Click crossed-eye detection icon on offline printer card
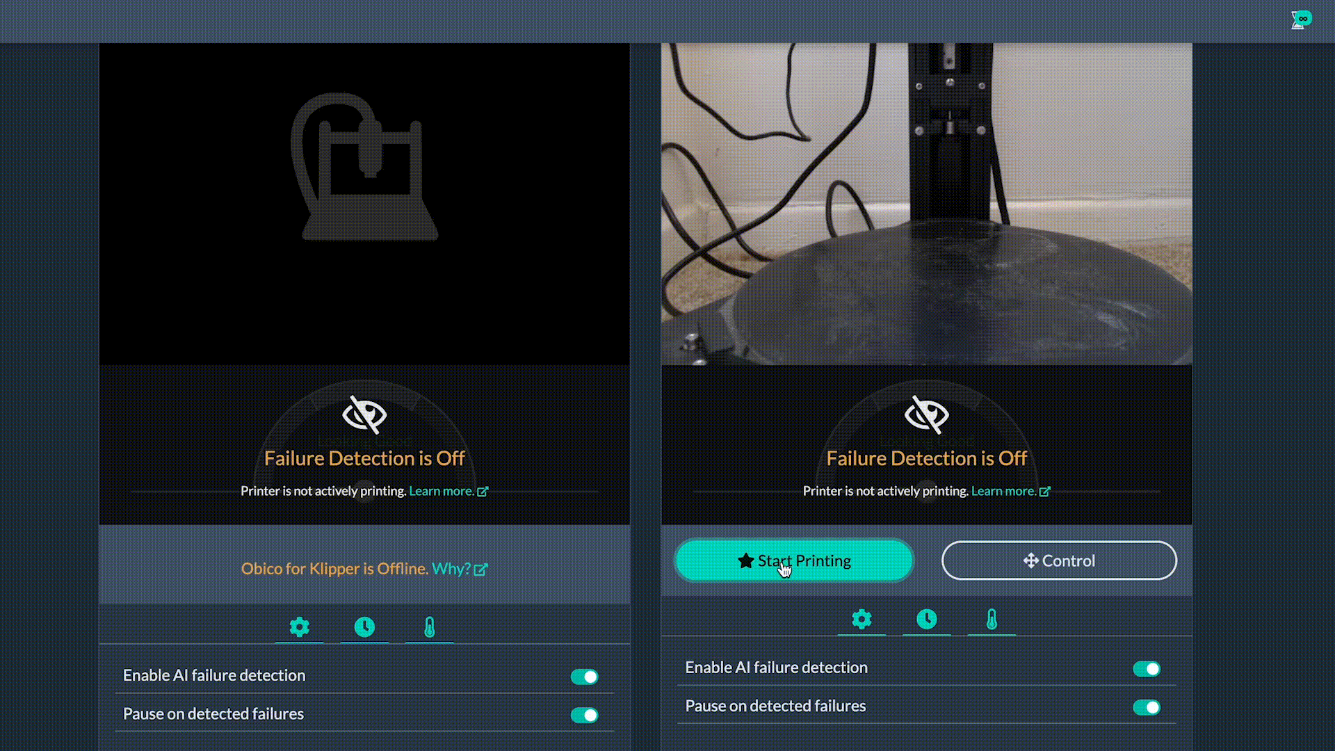Viewport: 1335px width, 751px height. (x=364, y=414)
